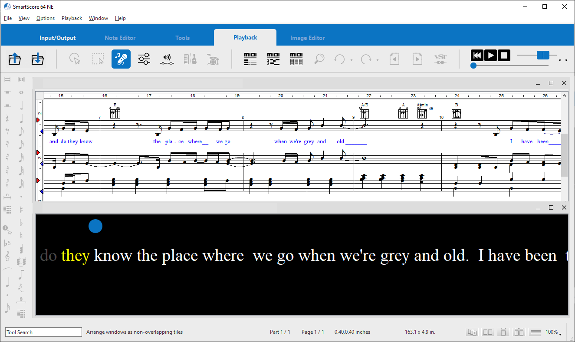The image size is (575, 342).
Task: Expand the undo history dropdown arrow
Action: click(351, 60)
